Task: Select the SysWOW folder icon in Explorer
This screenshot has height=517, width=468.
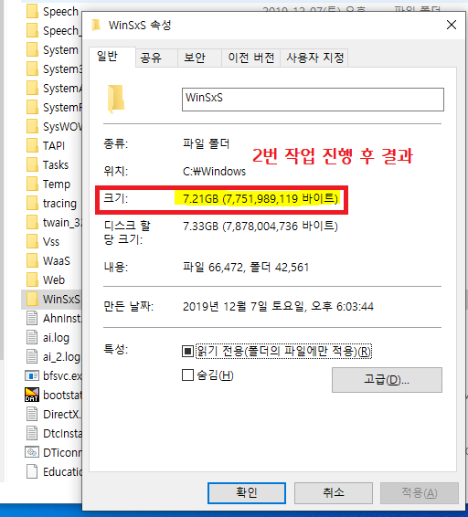Action: 32,127
